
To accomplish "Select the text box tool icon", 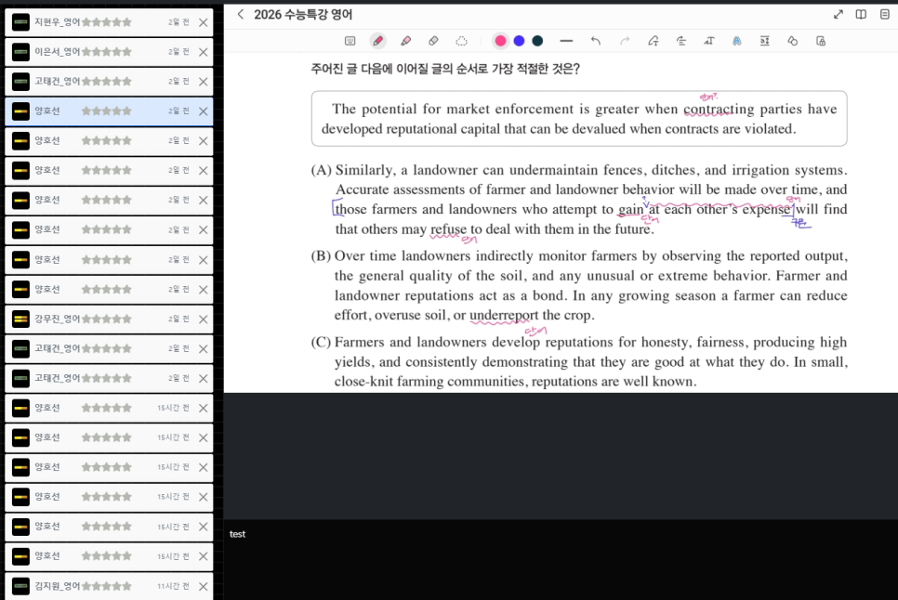I will point(708,41).
